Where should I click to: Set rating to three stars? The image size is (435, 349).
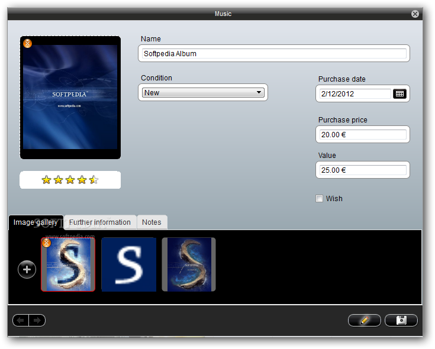[70, 180]
